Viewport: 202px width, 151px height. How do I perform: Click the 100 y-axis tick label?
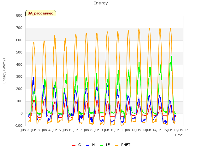tap(19, 101)
